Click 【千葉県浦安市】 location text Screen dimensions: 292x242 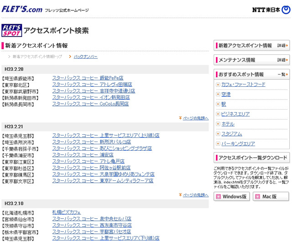click(x=18, y=156)
